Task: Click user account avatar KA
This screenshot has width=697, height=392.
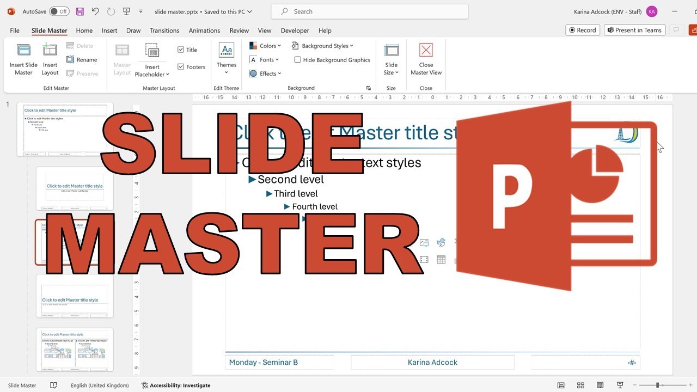Action: (x=651, y=11)
